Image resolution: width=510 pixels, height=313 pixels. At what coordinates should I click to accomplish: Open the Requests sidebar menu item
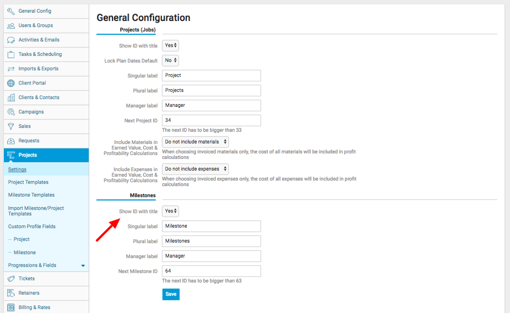click(29, 141)
